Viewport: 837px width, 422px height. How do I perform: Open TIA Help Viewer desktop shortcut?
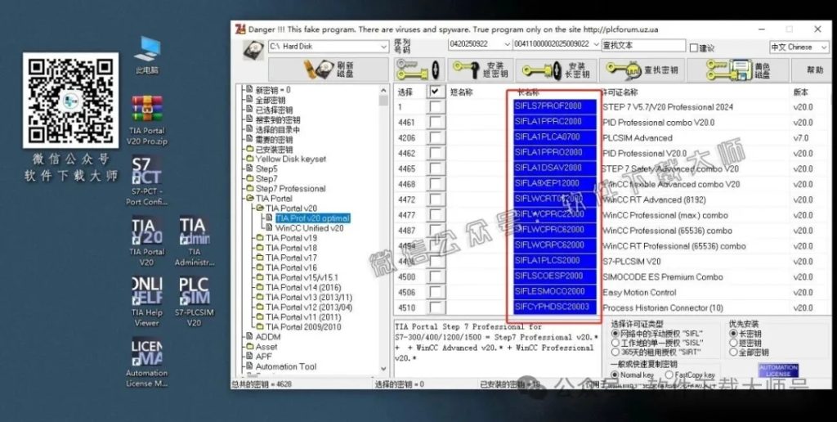pos(147,301)
